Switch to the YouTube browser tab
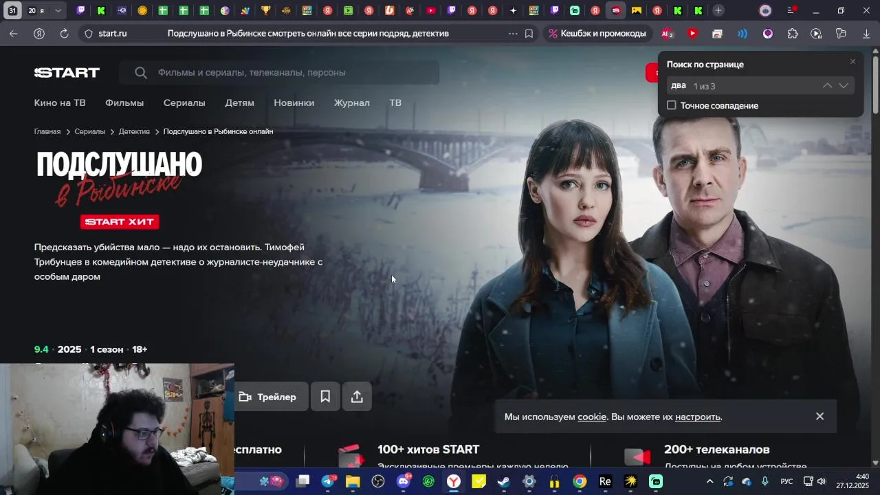880x495 pixels. (430, 10)
